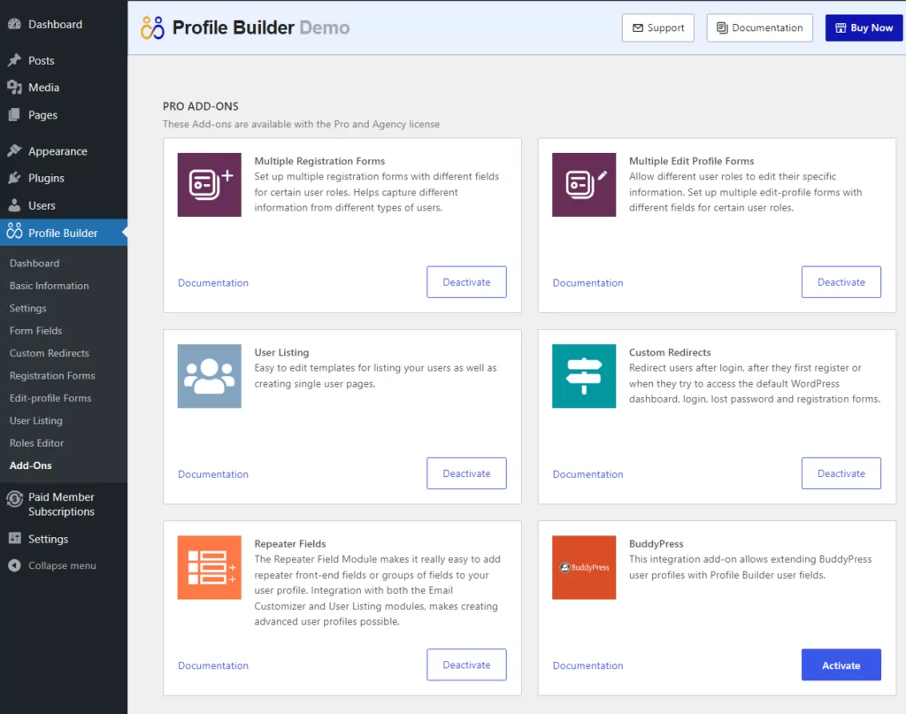Click the "Profile Builder Demo" header title

pos(261,27)
